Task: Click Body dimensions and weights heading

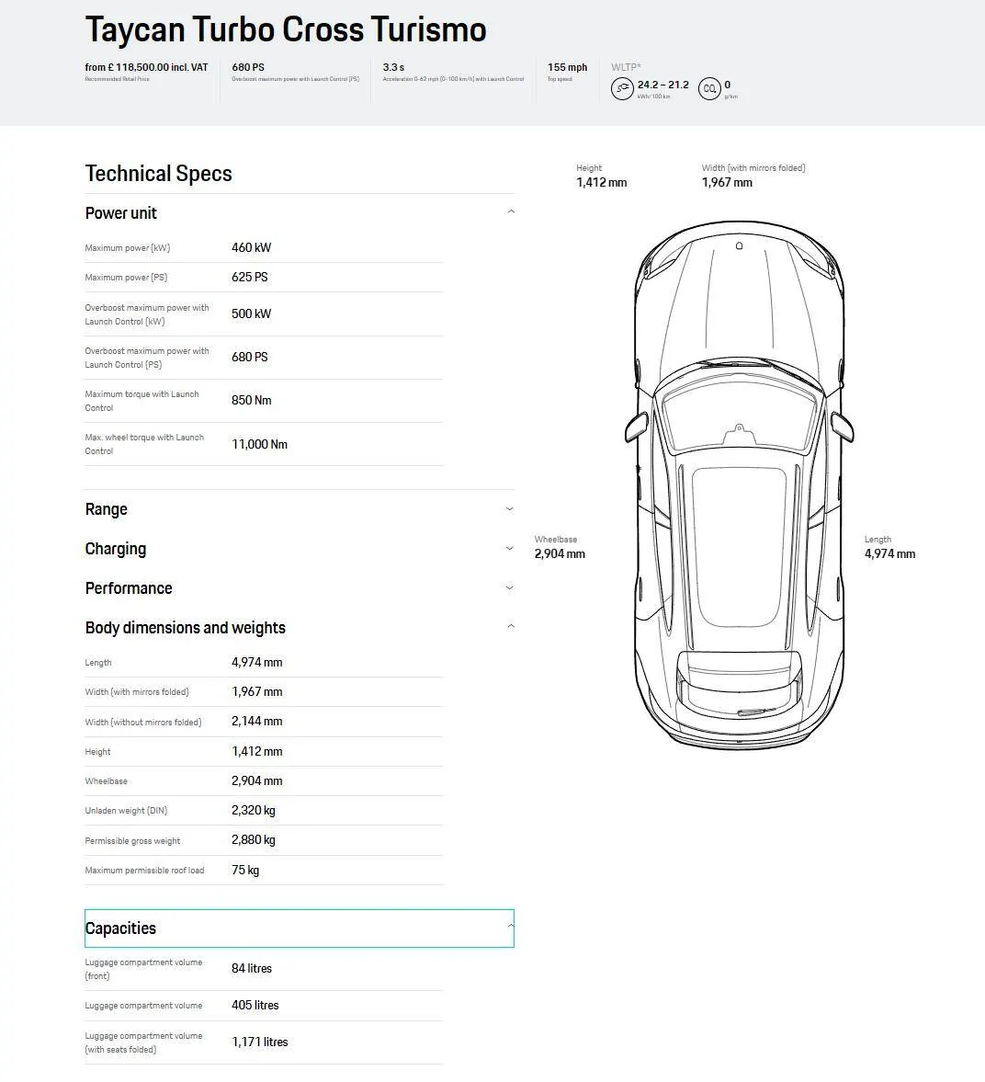Action: pos(185,627)
